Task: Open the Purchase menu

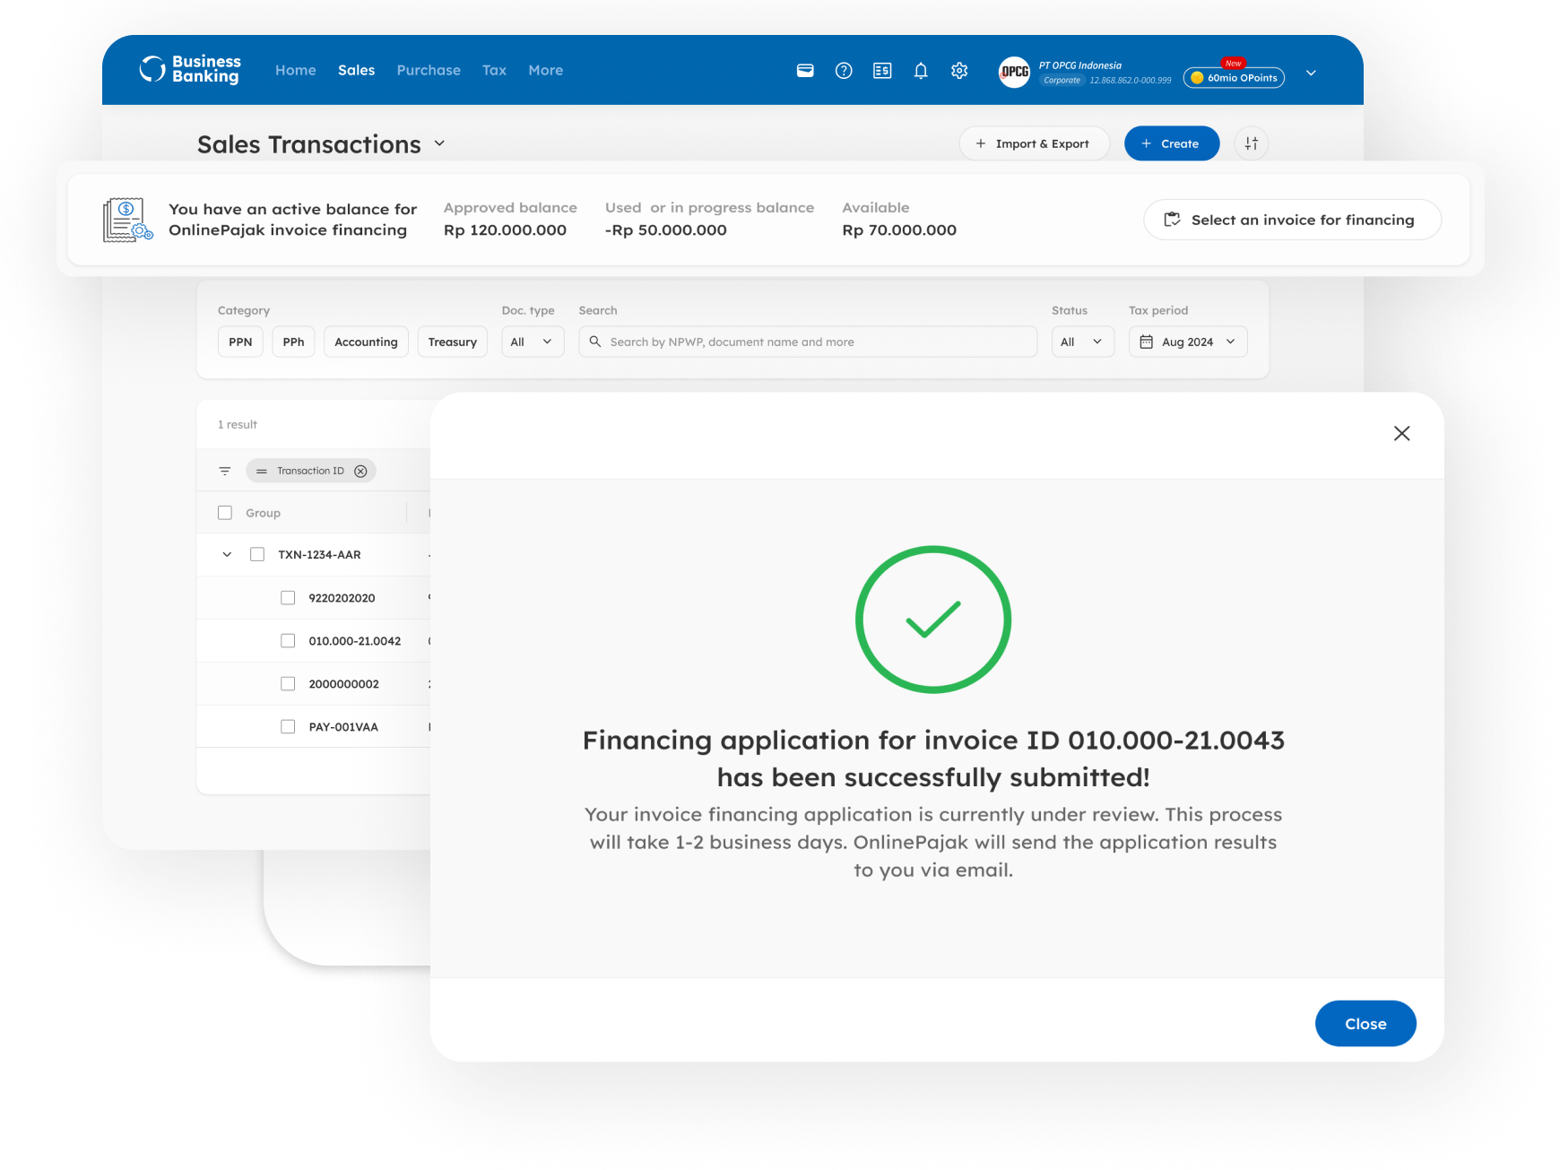Action: pos(429,70)
